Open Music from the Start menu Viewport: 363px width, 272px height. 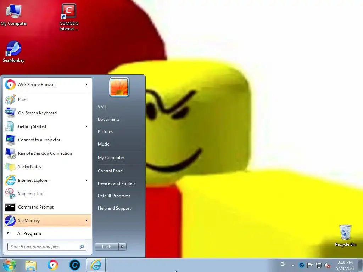[x=103, y=144]
